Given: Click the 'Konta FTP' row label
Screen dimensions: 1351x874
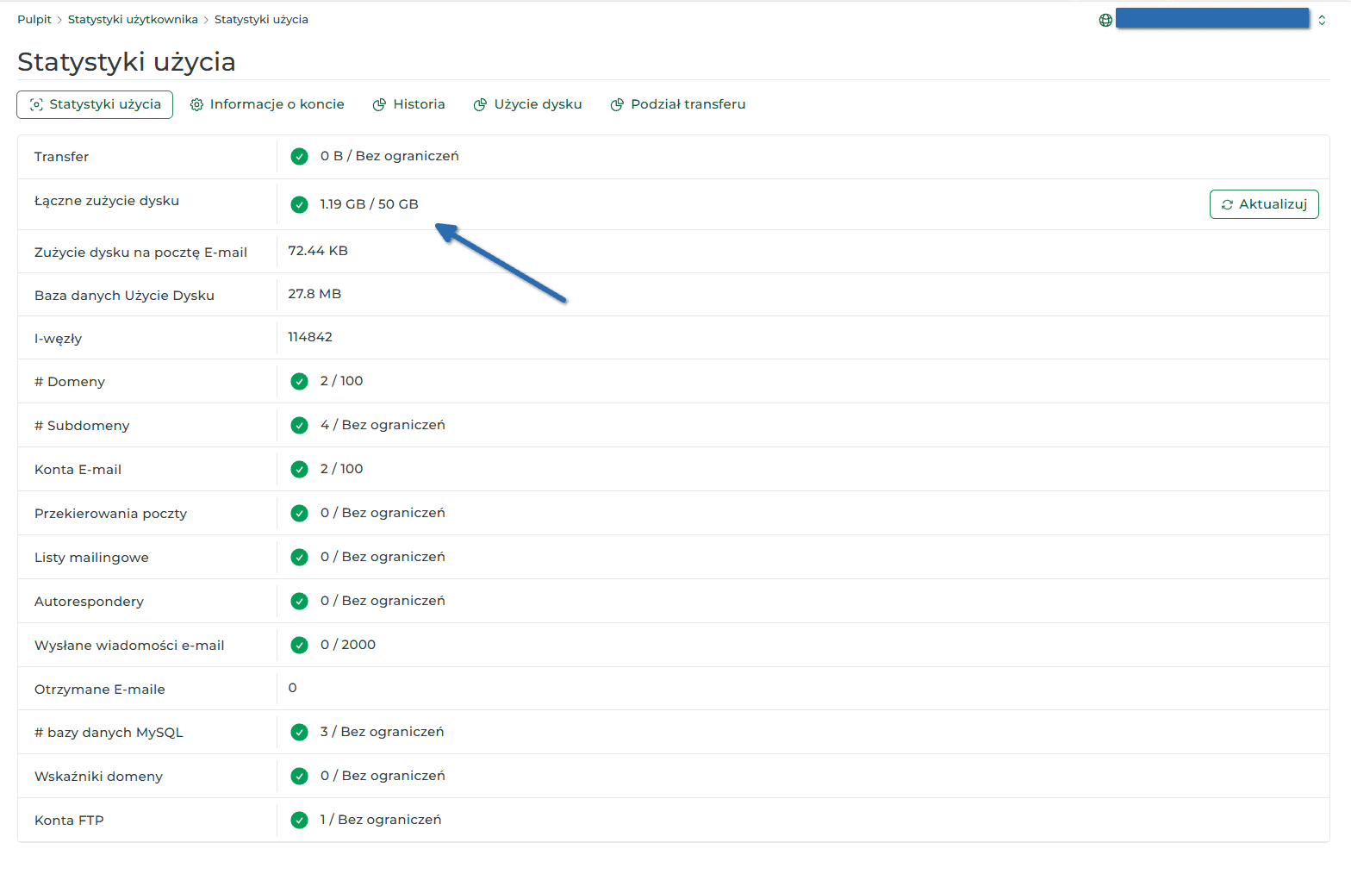Looking at the screenshot, I should [x=69, y=821].
